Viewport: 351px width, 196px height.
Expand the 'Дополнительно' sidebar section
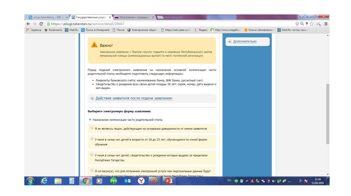pos(244,42)
